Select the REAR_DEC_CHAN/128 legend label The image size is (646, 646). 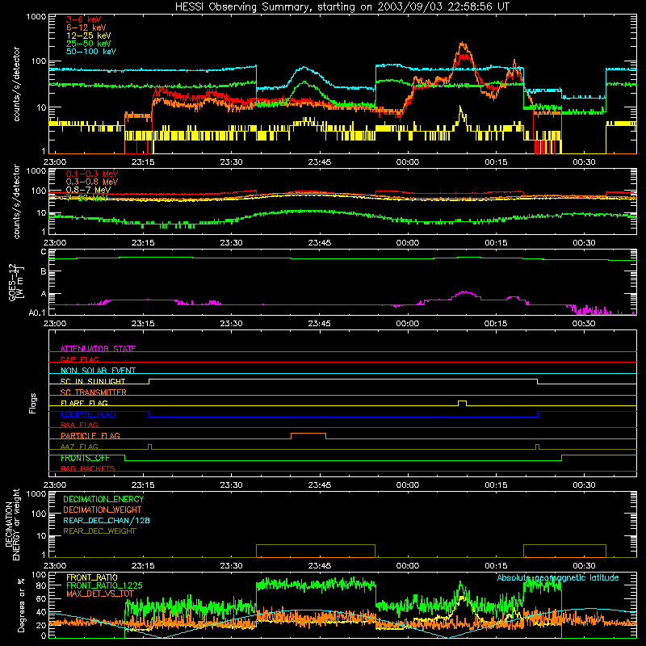pyautogui.click(x=107, y=520)
